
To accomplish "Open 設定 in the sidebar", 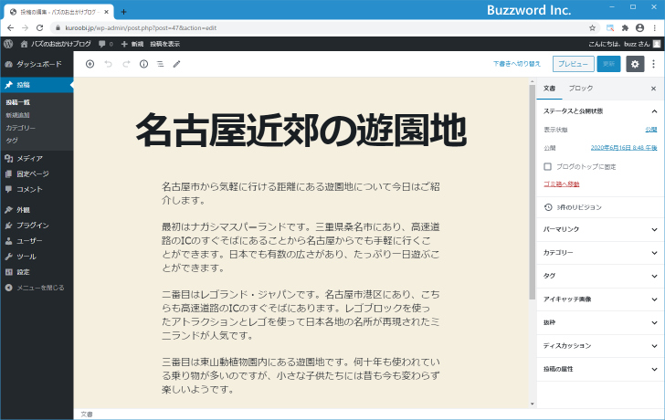I will 37,272.
